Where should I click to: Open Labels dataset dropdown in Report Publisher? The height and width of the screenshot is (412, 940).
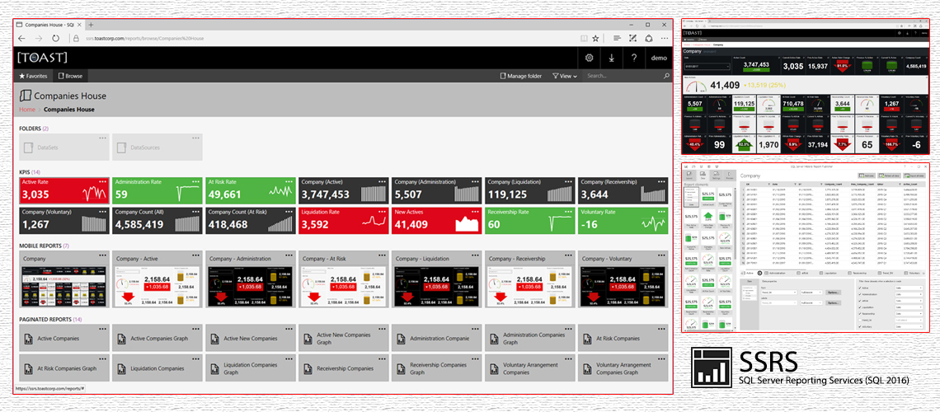(x=778, y=303)
